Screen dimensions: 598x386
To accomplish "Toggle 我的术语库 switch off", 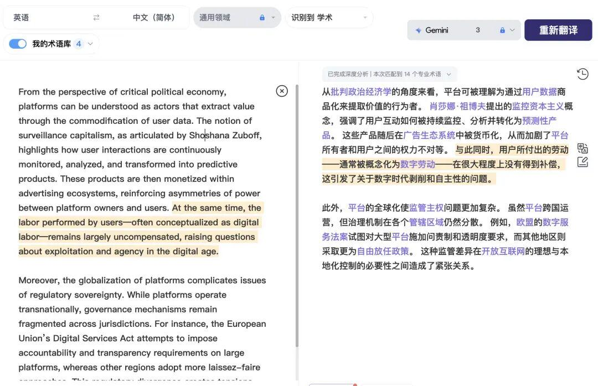I will tap(18, 44).
